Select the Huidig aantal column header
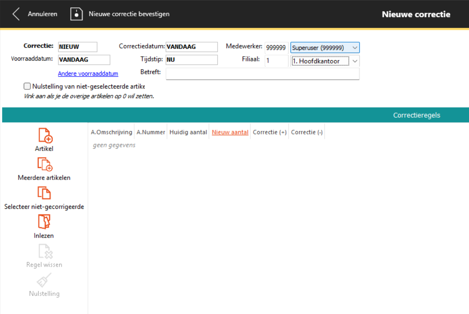Screen dimensions: 469x314 (x=188, y=132)
